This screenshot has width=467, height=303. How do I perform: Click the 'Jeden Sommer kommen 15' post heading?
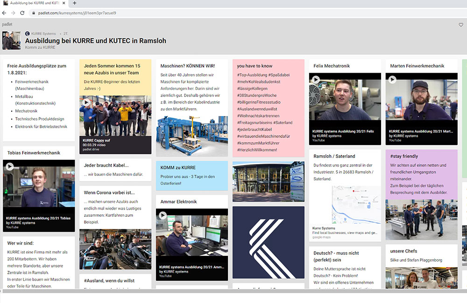point(112,69)
